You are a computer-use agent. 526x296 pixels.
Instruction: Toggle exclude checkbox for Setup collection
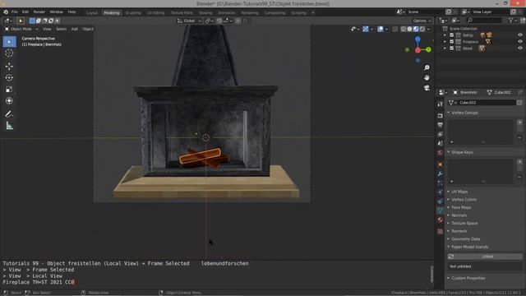coord(451,35)
